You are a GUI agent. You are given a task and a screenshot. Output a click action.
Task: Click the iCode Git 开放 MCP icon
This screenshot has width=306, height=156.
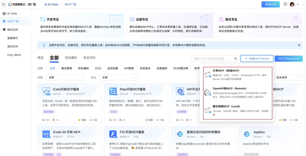pyautogui.click(x=46, y=134)
